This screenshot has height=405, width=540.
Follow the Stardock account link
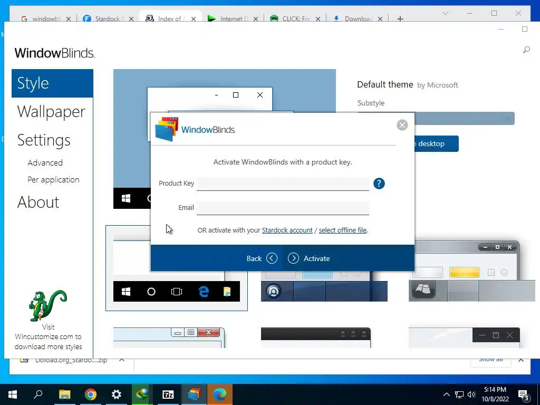(x=287, y=230)
